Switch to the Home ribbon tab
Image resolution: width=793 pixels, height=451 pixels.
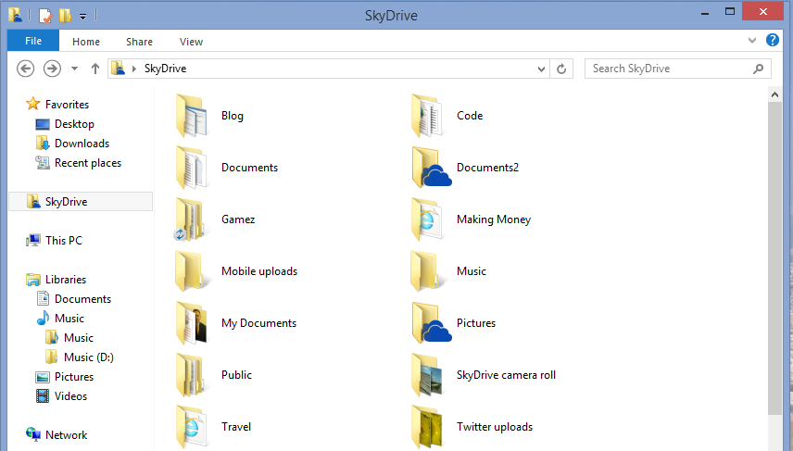86,42
